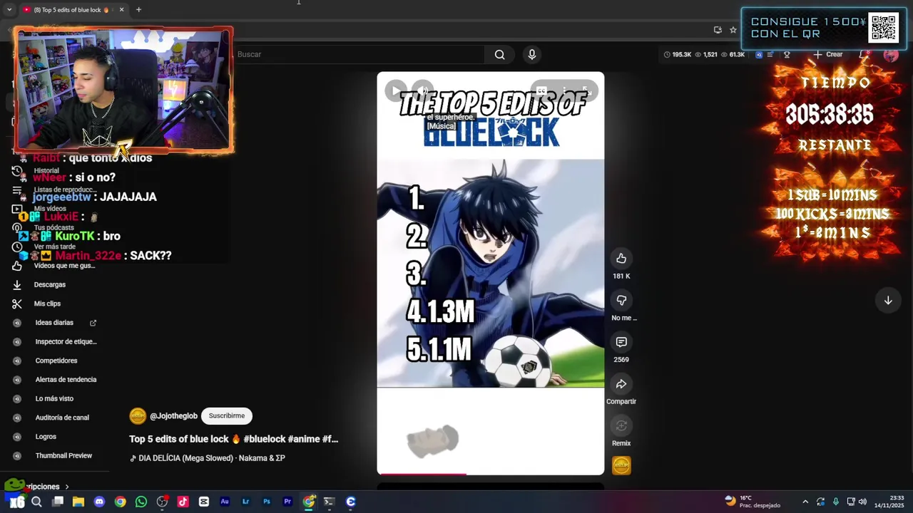Click the trophy icon in YouTube header

(787, 54)
